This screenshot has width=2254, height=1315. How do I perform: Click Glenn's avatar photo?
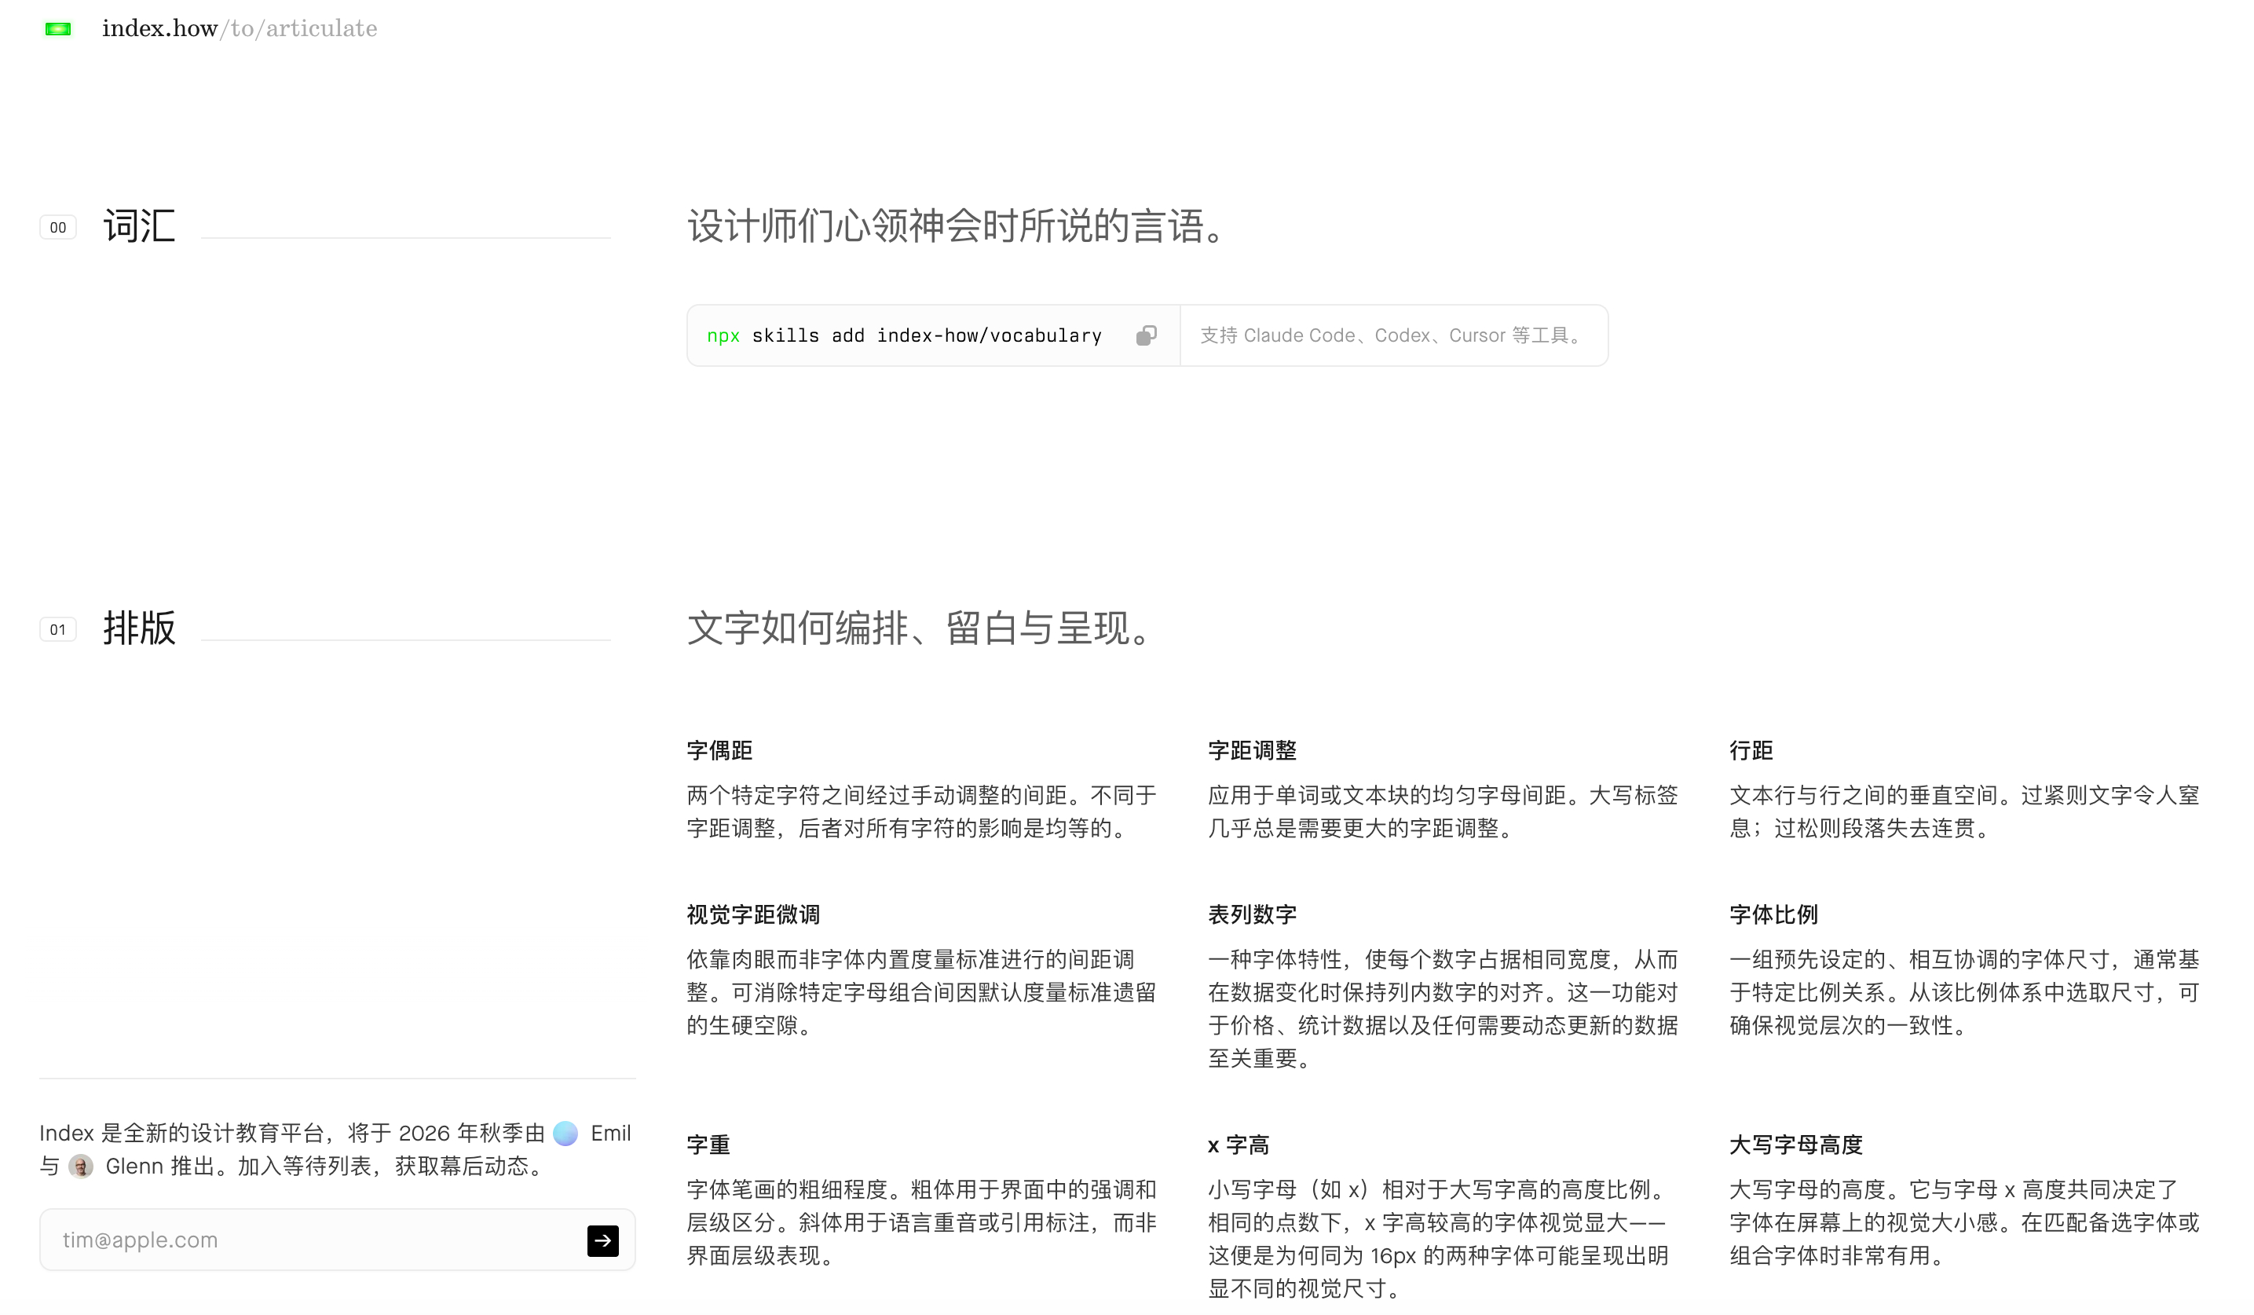click(82, 1167)
